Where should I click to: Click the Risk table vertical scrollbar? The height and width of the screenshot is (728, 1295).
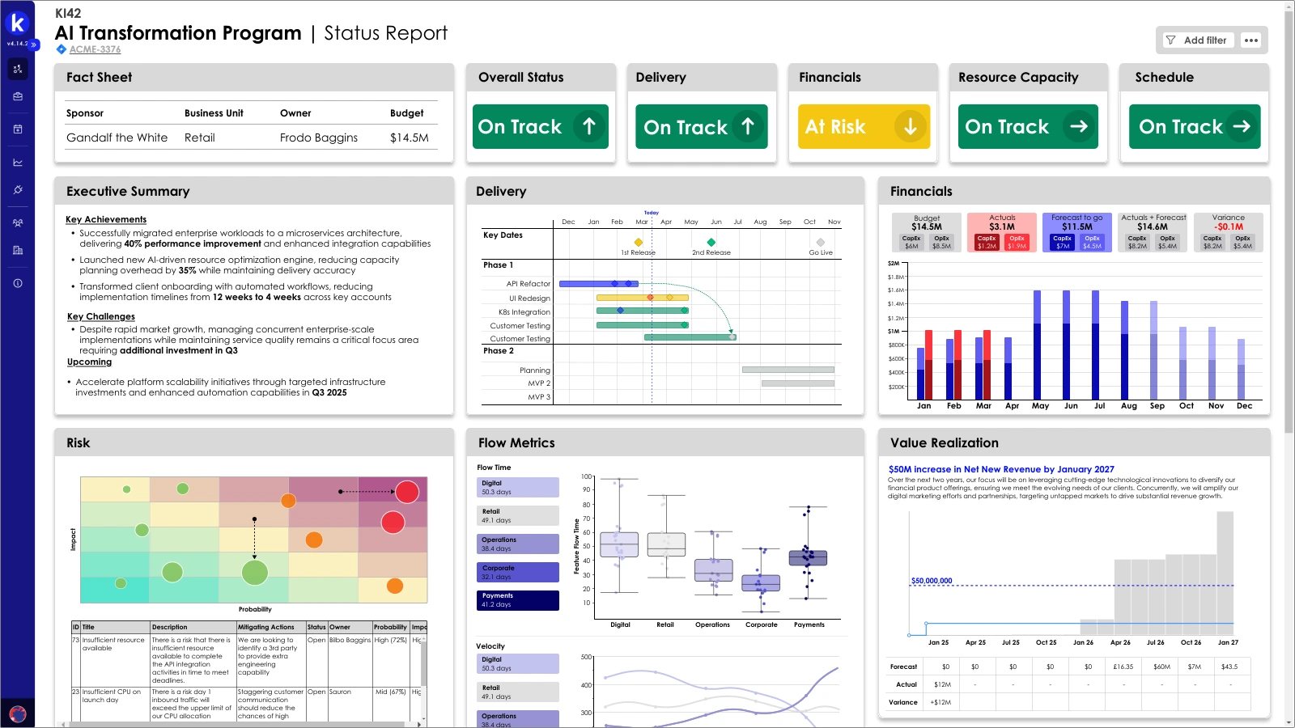(x=423, y=663)
